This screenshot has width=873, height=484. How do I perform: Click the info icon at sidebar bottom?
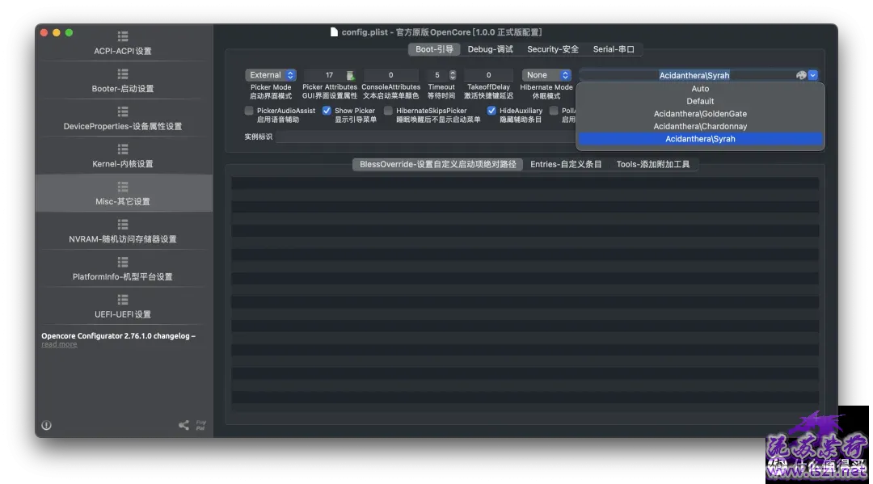(47, 426)
